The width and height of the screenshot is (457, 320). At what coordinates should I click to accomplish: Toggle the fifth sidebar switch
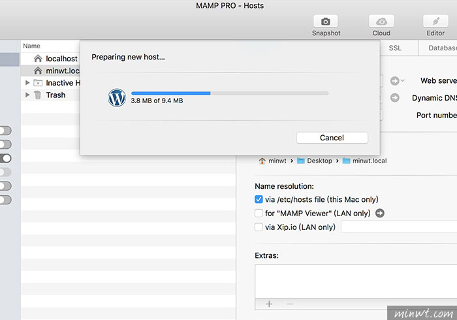pyautogui.click(x=5, y=186)
